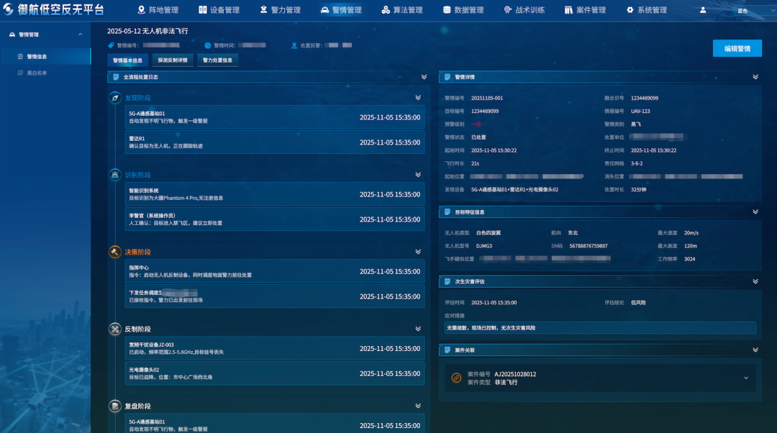Screen dimensions: 777x433
Task: Click the 编辑警情 button
Action: 737,49
